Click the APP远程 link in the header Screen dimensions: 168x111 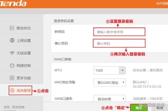pos(162,3)
